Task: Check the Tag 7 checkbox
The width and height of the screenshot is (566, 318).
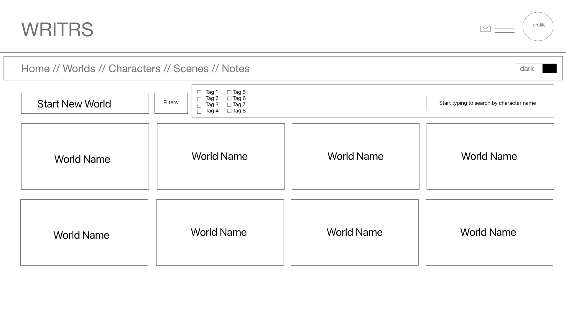Action: point(229,105)
